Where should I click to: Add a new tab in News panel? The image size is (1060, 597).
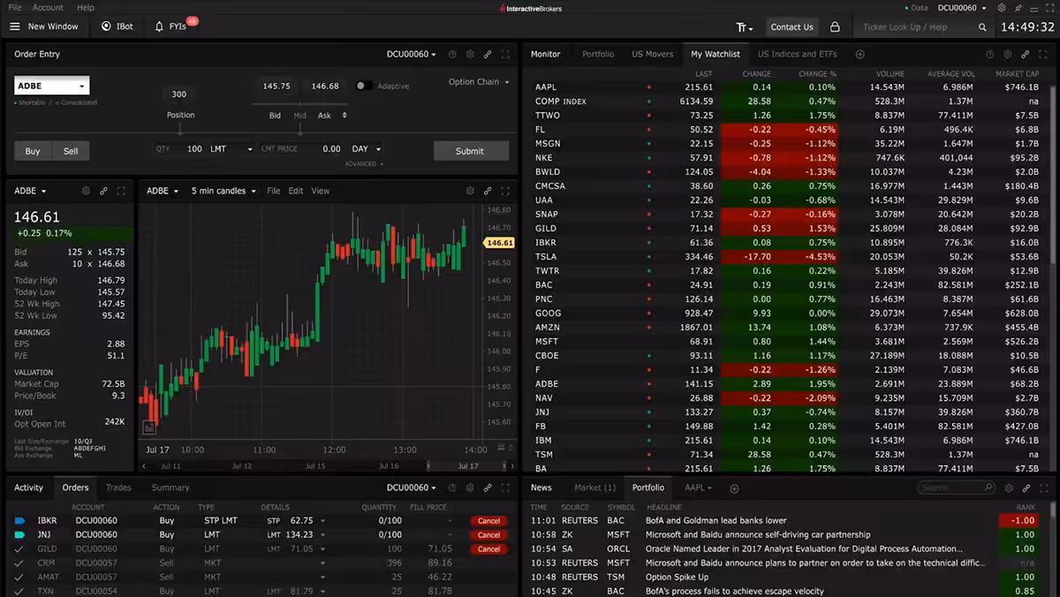pos(734,488)
